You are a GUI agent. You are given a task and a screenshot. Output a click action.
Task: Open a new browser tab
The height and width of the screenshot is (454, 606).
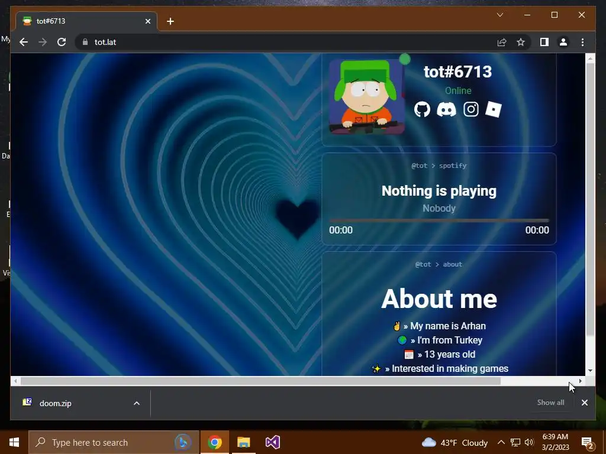click(x=170, y=21)
